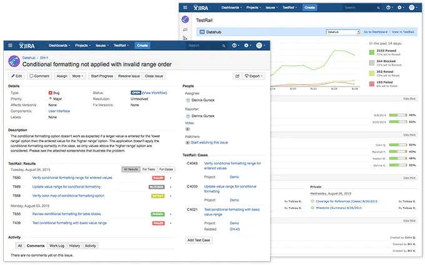Open User Interface component link
Screen dimensions: 425x265
tap(59, 111)
